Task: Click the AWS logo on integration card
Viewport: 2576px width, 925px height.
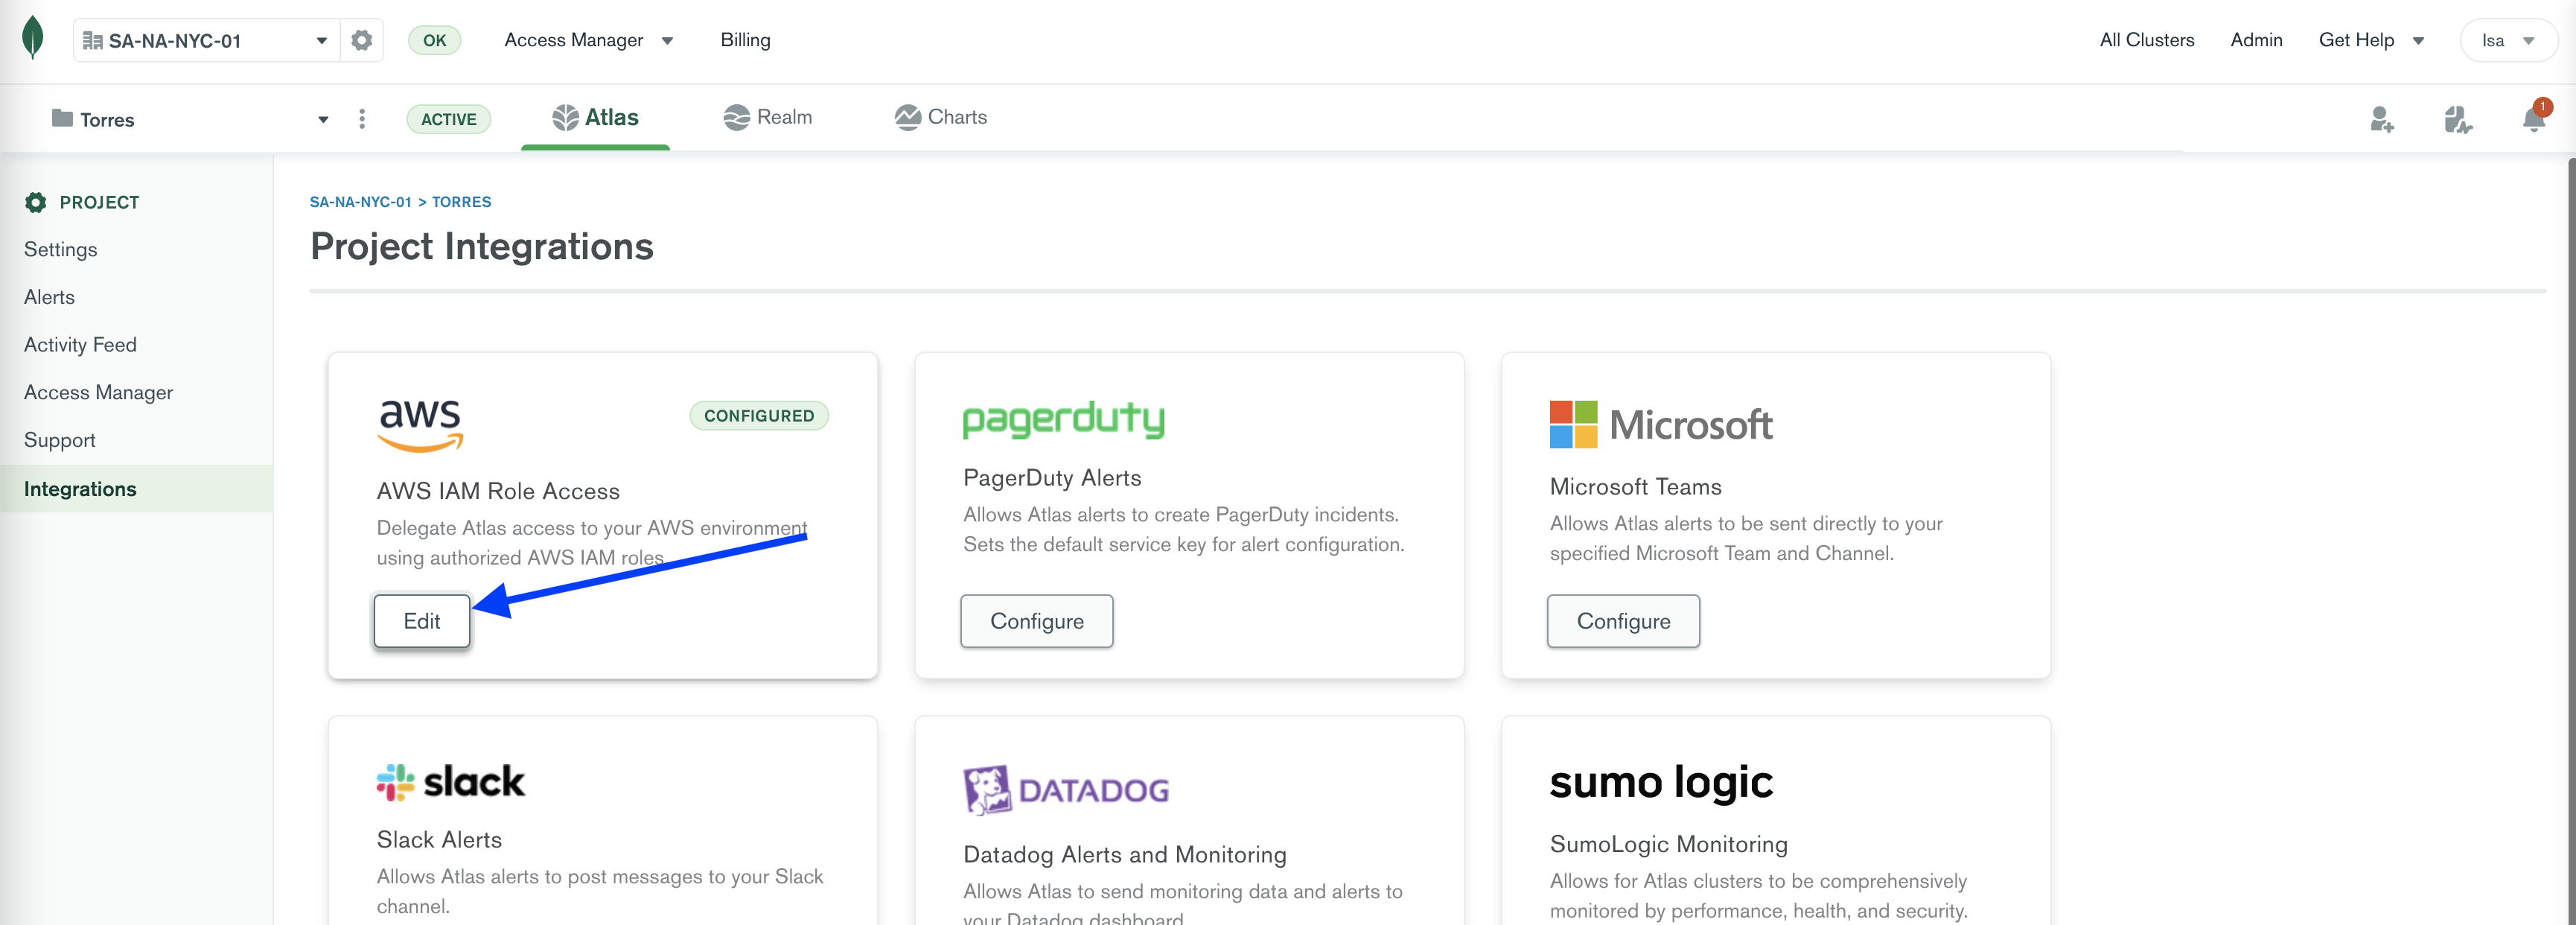Action: 420,424
